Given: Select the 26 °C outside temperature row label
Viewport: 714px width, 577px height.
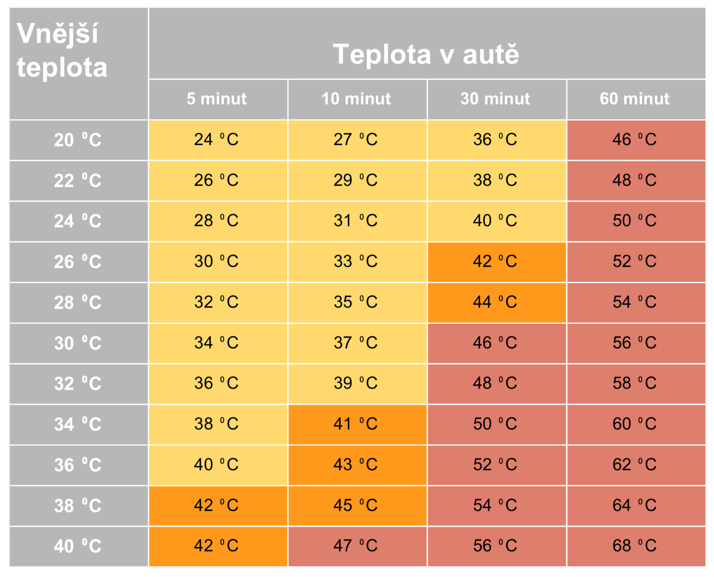Looking at the screenshot, I should (x=79, y=262).
